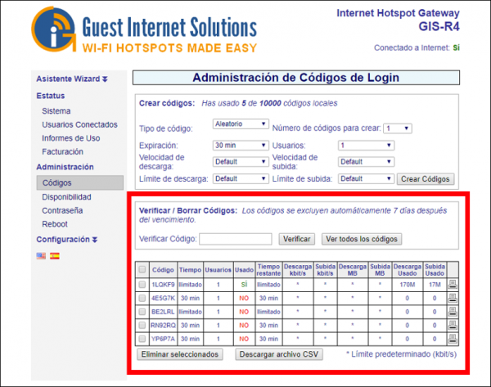Print code BE2LRL using its printer icon

point(453,312)
